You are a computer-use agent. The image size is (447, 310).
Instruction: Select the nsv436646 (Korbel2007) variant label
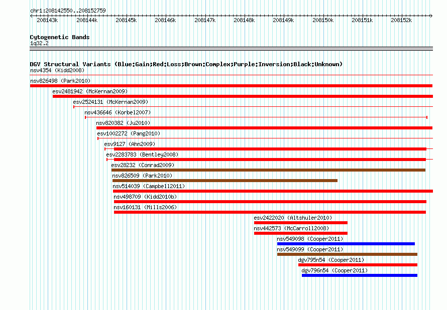tap(118, 112)
